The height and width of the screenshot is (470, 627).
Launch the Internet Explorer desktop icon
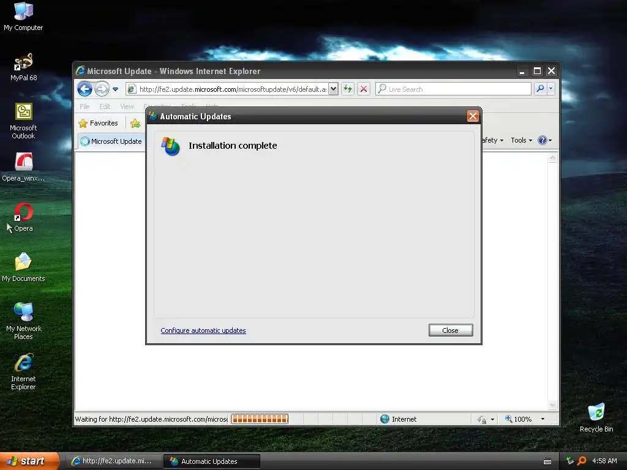pos(23,371)
